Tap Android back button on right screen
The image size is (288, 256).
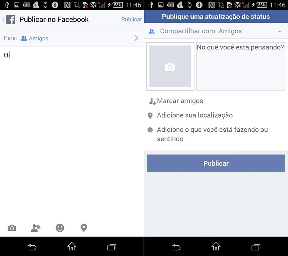[x=176, y=247]
